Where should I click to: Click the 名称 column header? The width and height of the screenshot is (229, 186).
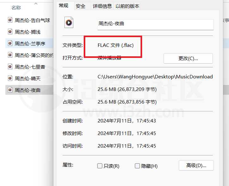tap(16, 8)
